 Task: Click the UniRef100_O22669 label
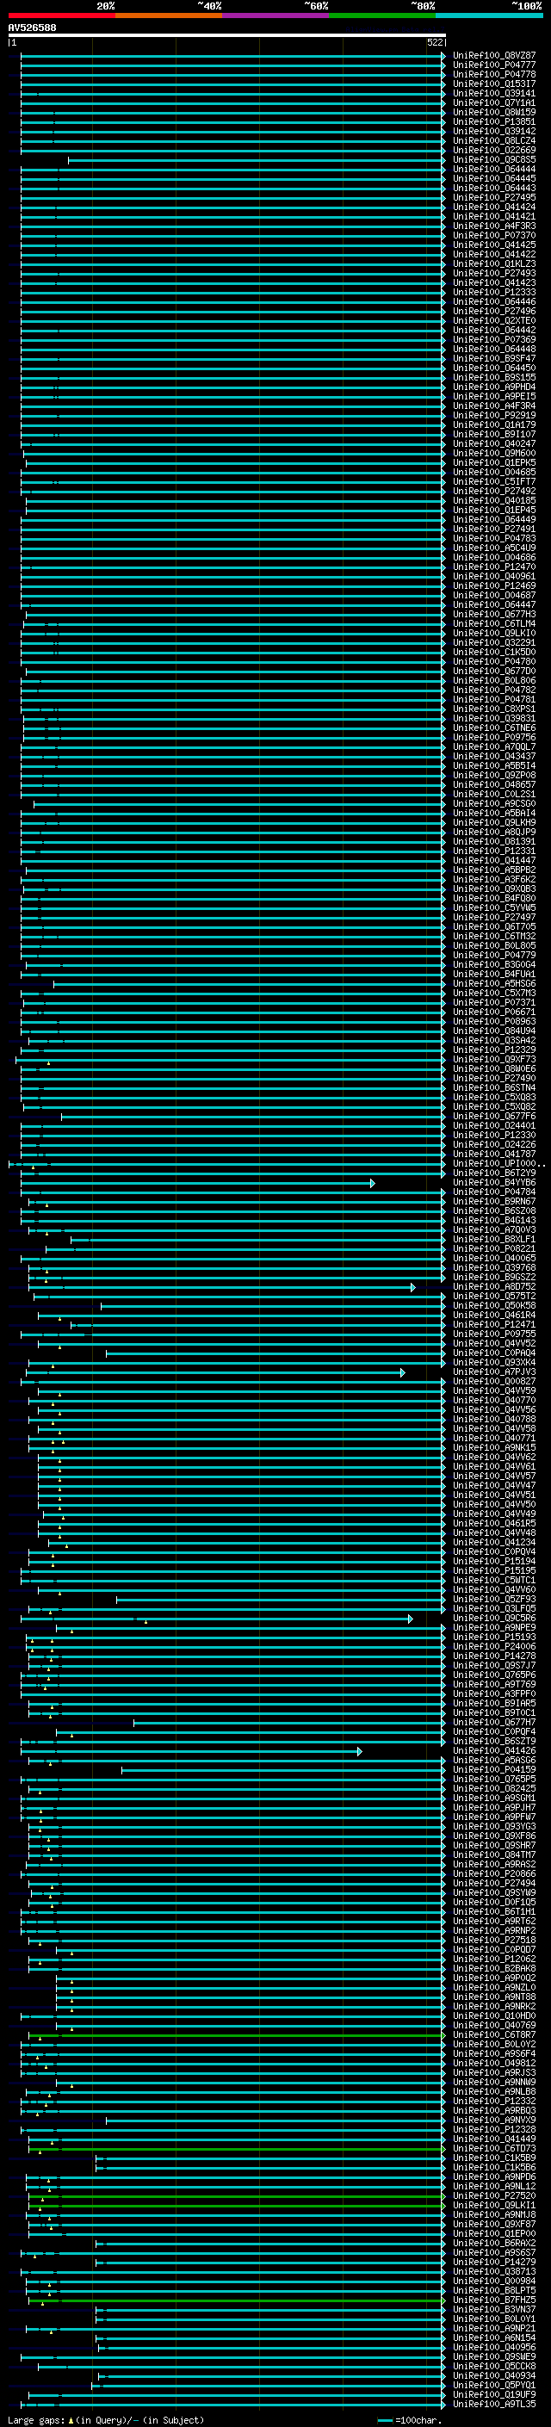493,150
